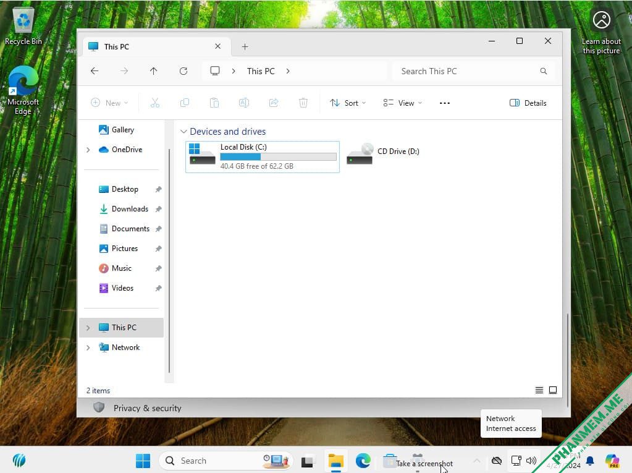
Task: Click the Share icon in toolbar
Action: coord(274,103)
